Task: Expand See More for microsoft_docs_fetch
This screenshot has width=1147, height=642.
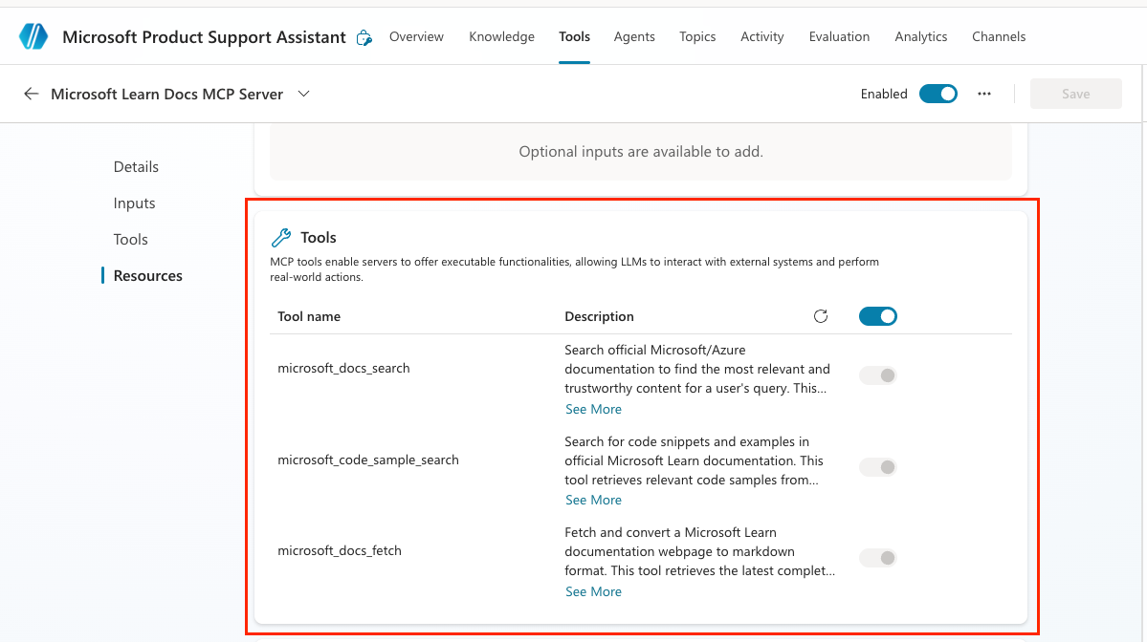Action: click(x=593, y=591)
